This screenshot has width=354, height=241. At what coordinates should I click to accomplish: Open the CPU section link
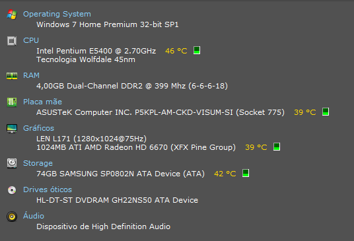(31, 40)
